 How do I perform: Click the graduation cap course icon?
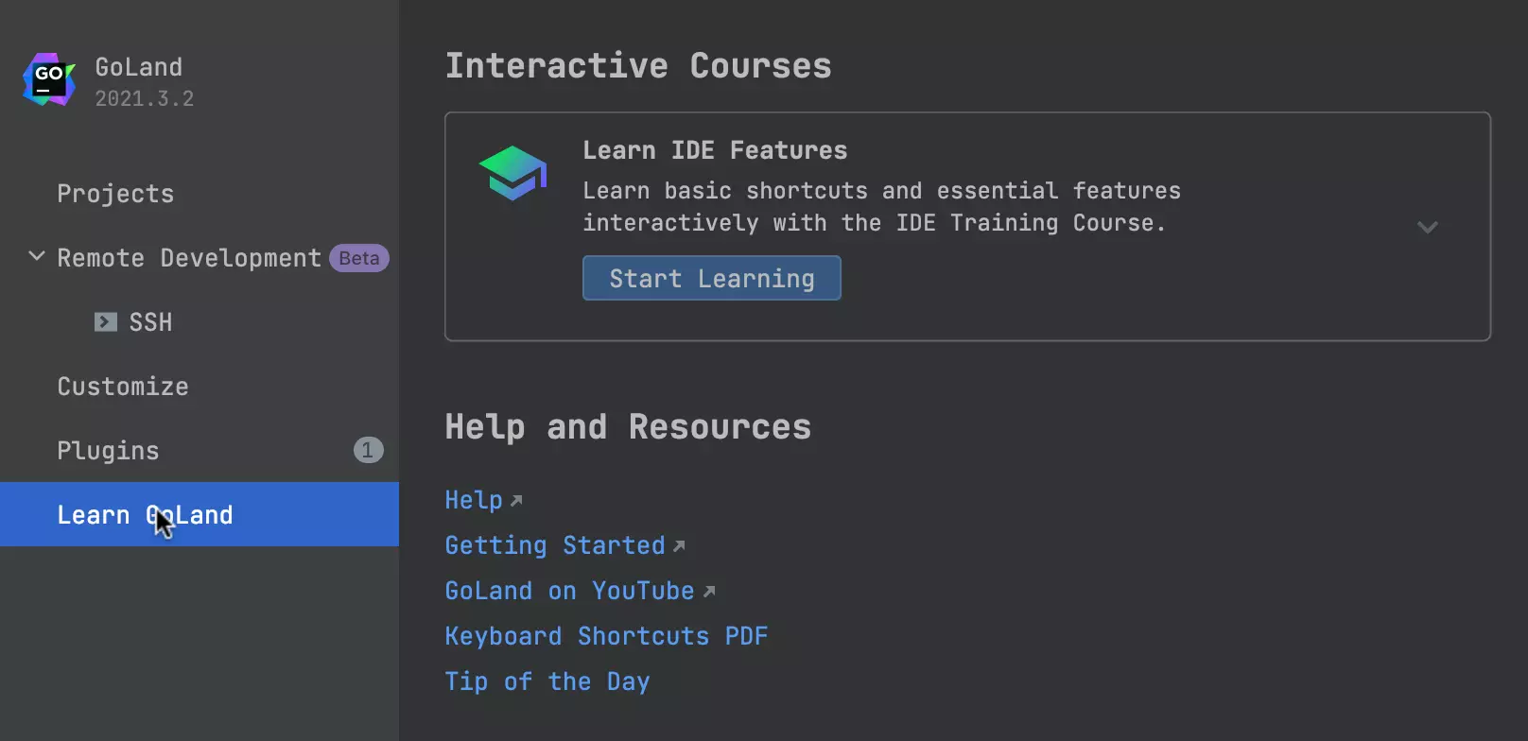click(x=513, y=173)
